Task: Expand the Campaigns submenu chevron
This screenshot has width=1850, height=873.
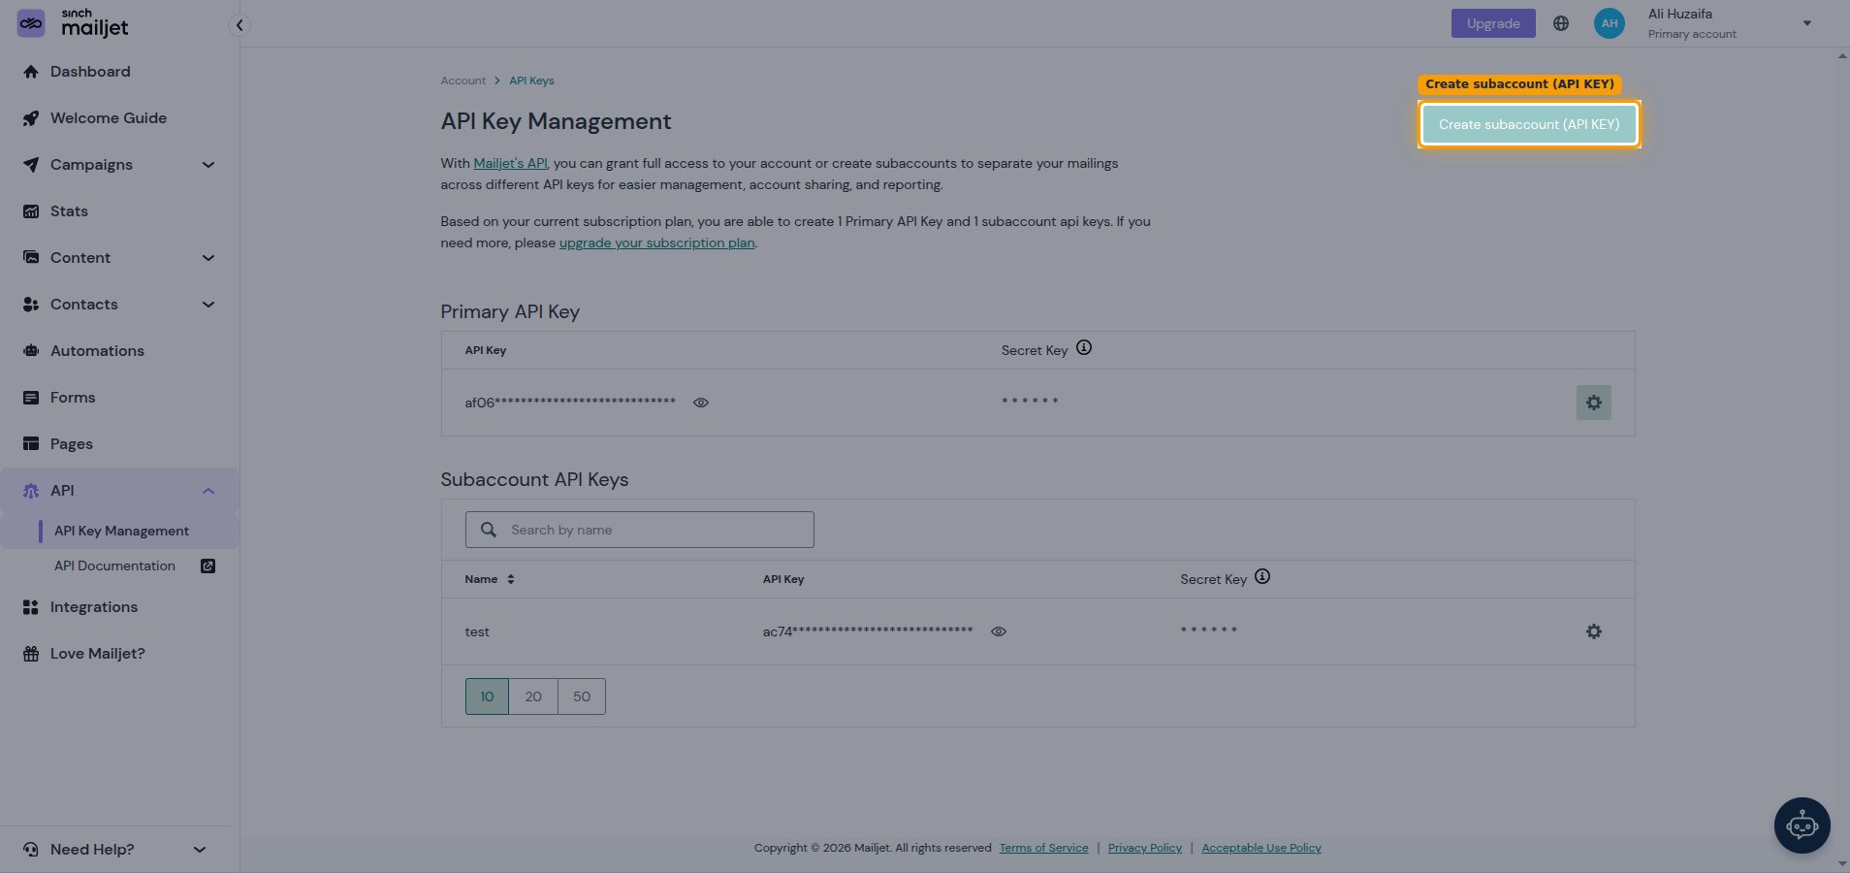Action: click(208, 165)
